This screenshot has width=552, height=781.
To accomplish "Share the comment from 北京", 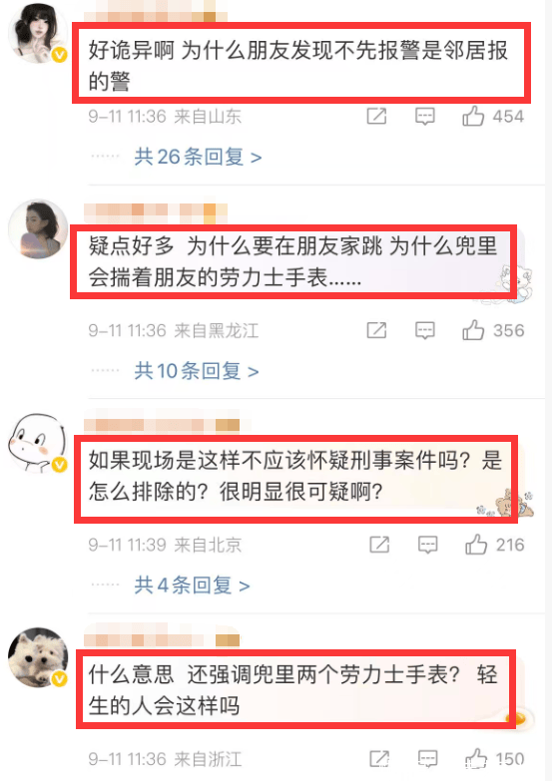I will point(379,545).
